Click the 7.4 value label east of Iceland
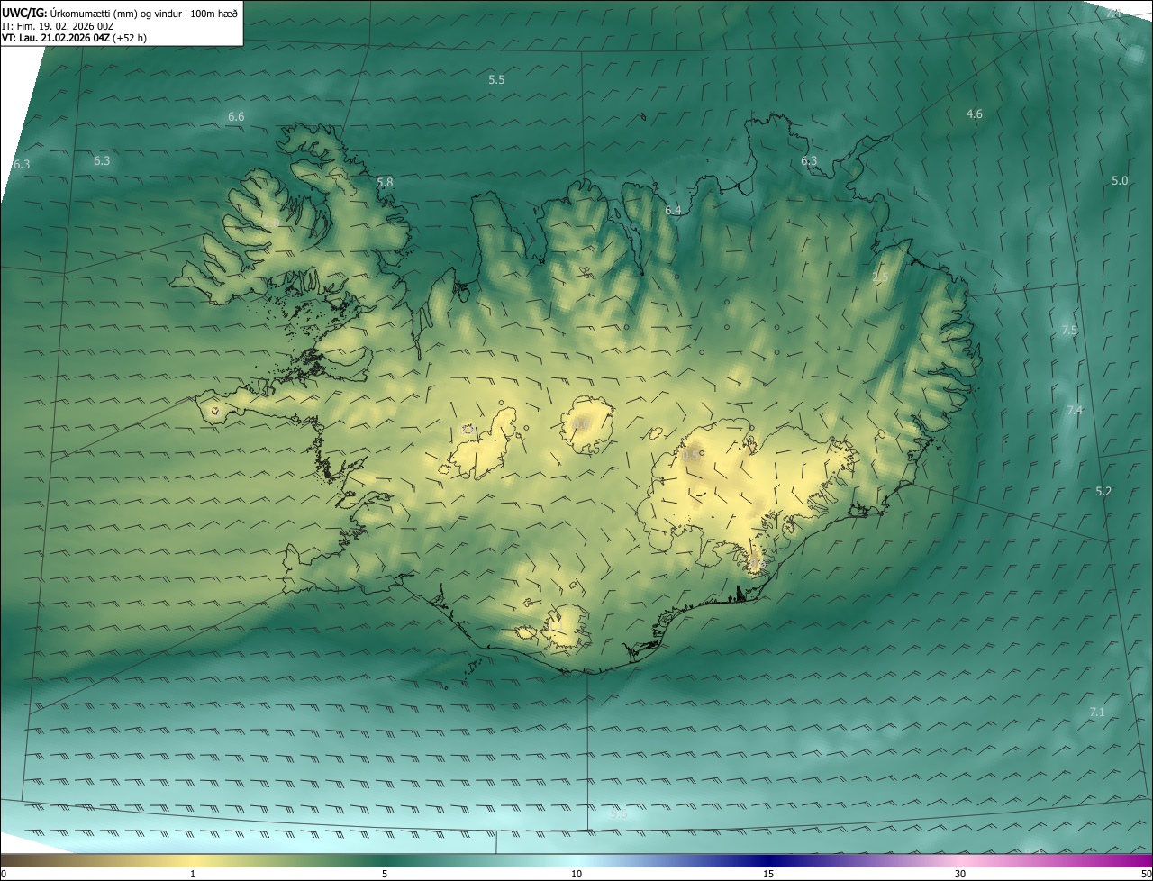 1075,411
